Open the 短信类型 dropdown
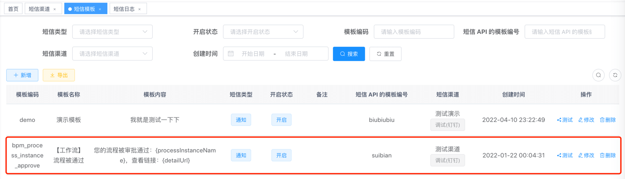The height and width of the screenshot is (179, 625). [x=112, y=32]
